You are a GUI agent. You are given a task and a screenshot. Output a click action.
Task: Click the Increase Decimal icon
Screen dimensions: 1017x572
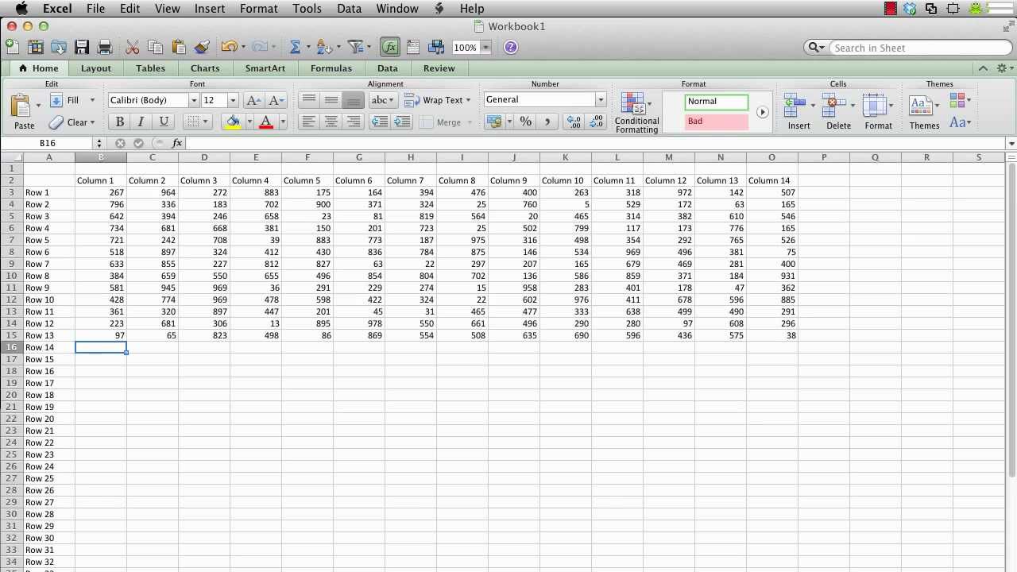[x=573, y=122]
